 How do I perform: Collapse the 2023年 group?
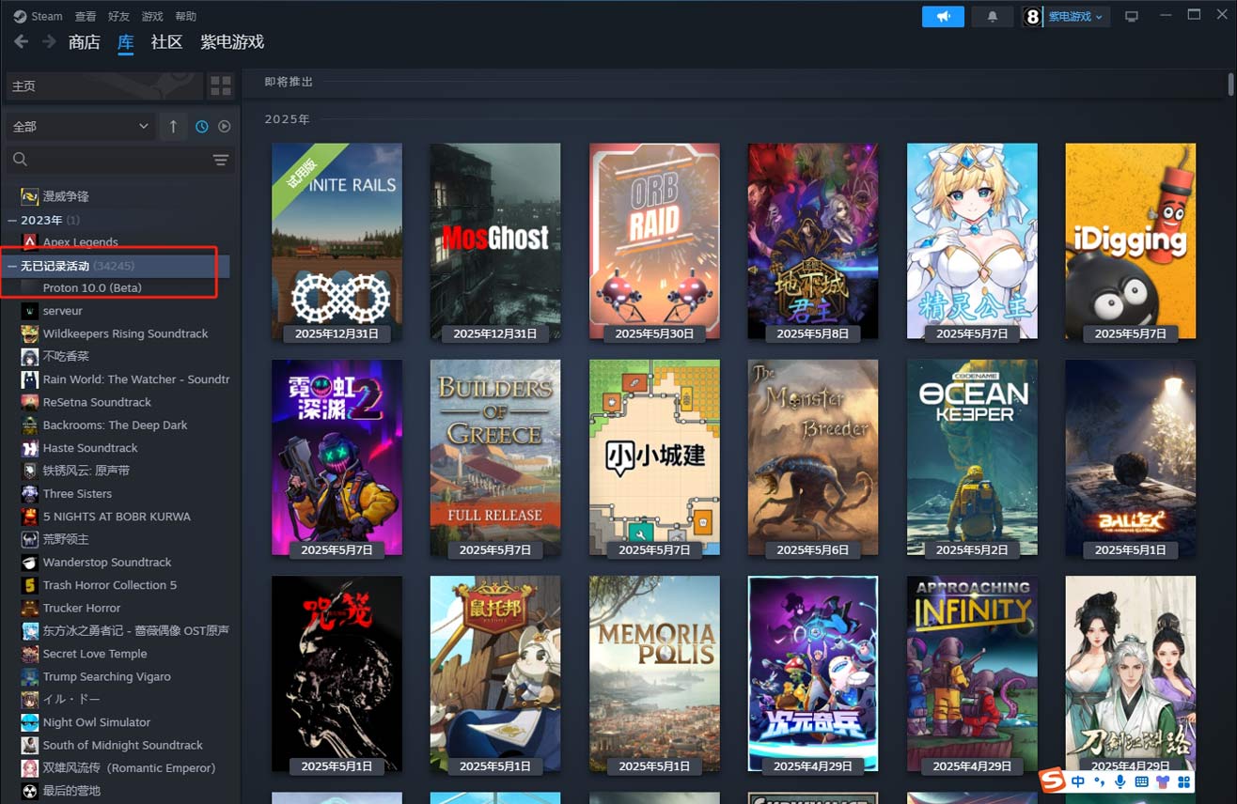click(x=13, y=220)
